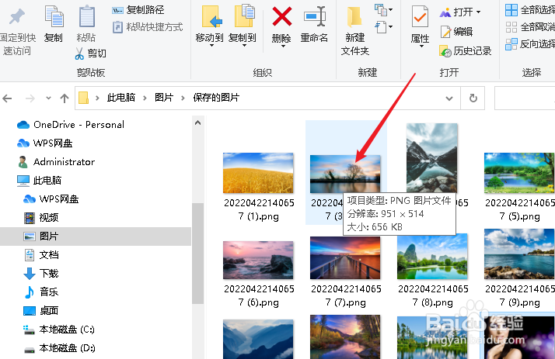Open the Easy Access dropdown icon
Viewport: 555px width, 359px height.
pos(384,27)
